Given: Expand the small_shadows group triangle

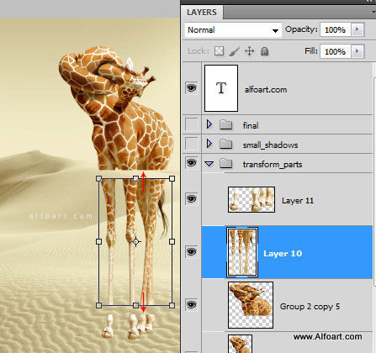Looking at the screenshot, I should click(209, 144).
